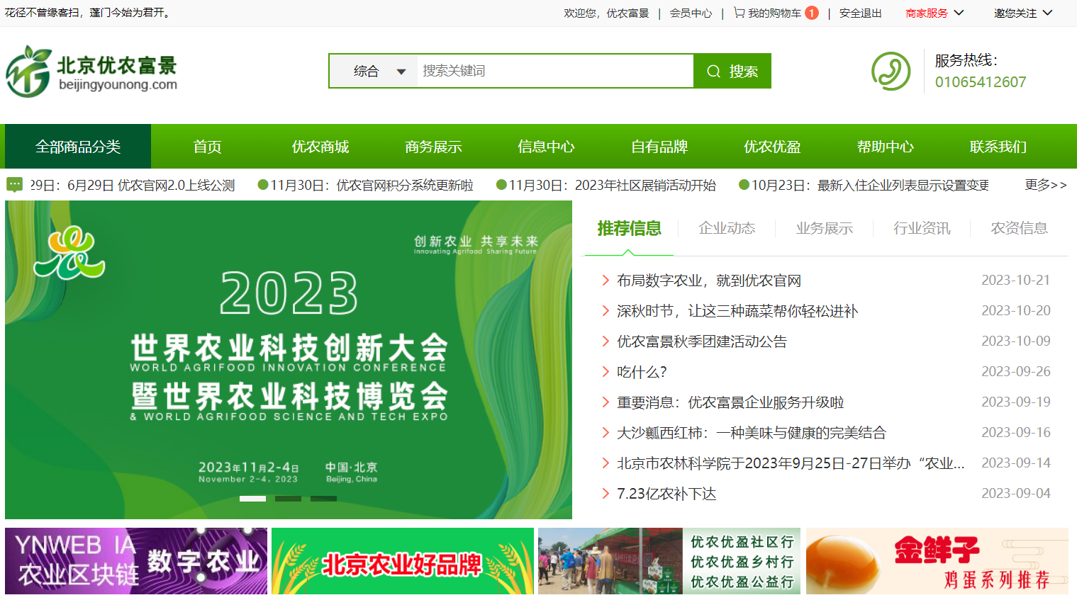Click the arrow beside 吃什么? article
Viewport: 1077px width, 600px height.
605,372
